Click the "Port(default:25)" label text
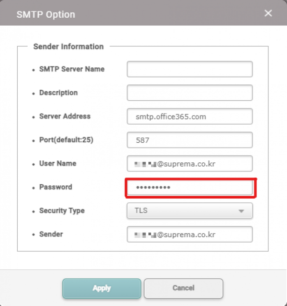Screen dimensions: 287x306 pyautogui.click(x=65, y=140)
